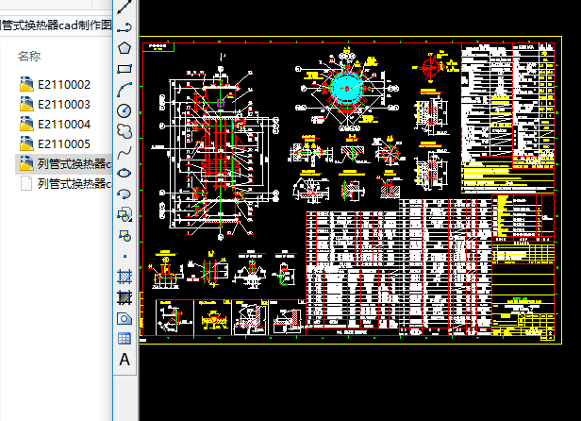Image resolution: width=581 pixels, height=421 pixels.
Task: Click the 管式换热器cad制作图 folder title
Action: click(56, 25)
